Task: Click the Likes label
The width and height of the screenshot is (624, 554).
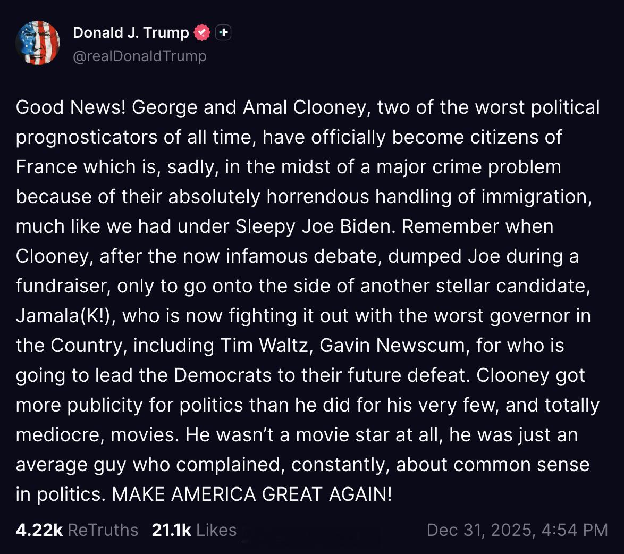Action: 216,530
